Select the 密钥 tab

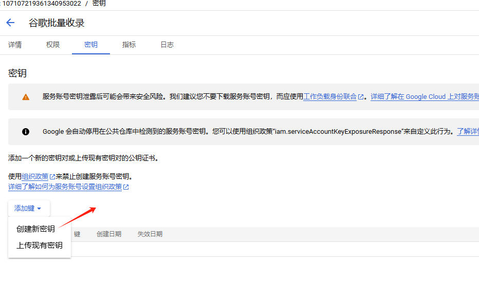(x=91, y=45)
